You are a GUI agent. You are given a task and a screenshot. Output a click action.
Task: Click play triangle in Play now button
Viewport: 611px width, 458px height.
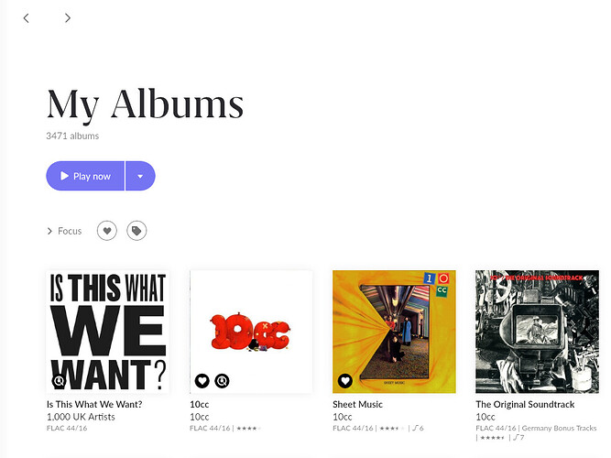(x=64, y=176)
